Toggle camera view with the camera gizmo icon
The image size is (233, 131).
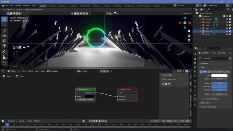coord(189,40)
